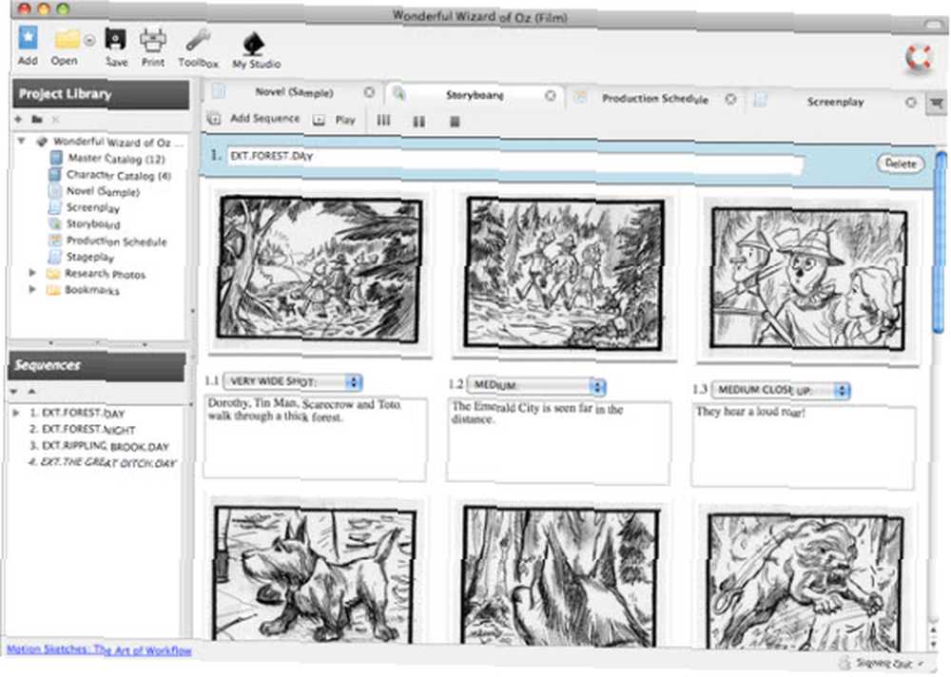Viewport: 951px width, 677px height.
Task: Switch to the single-square view icon
Action: pyautogui.click(x=455, y=122)
